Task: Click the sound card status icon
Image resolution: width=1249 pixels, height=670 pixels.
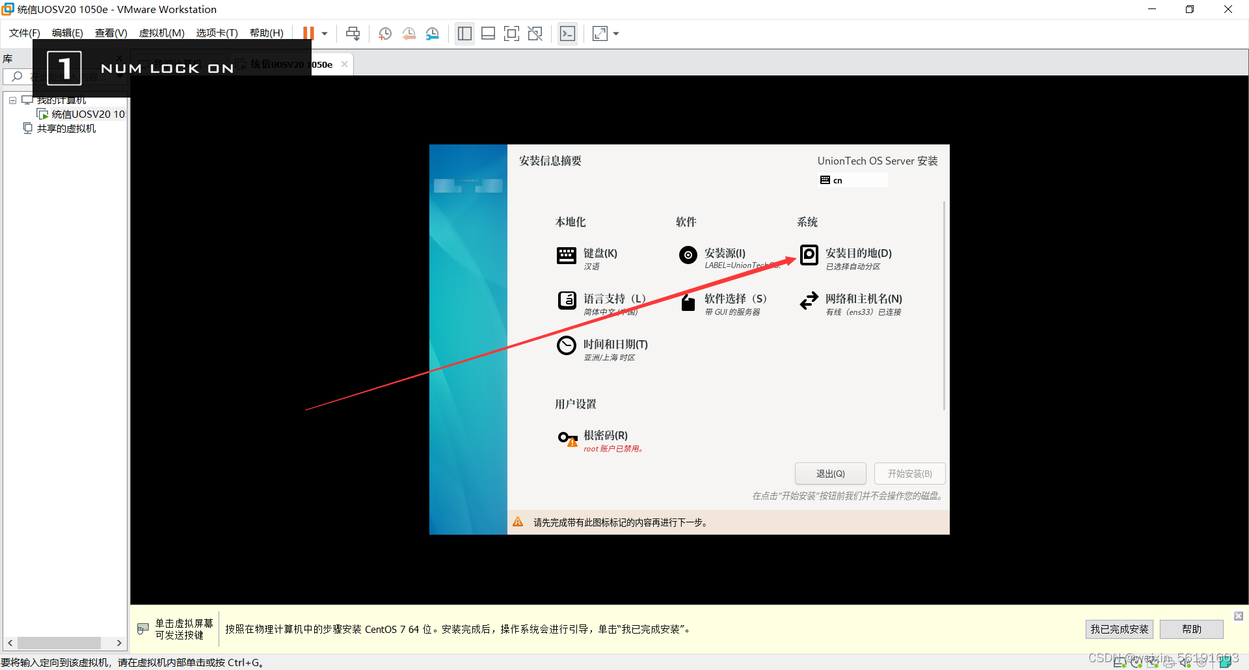Action: click(1185, 663)
